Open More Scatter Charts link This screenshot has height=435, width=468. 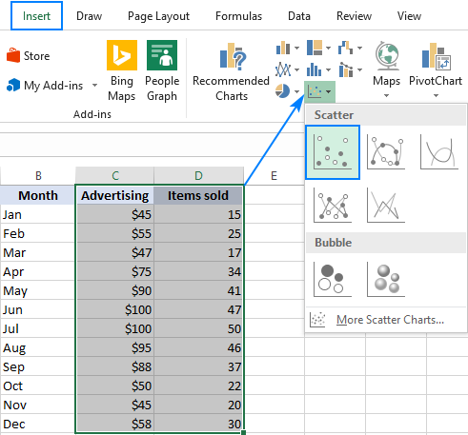[x=390, y=320]
